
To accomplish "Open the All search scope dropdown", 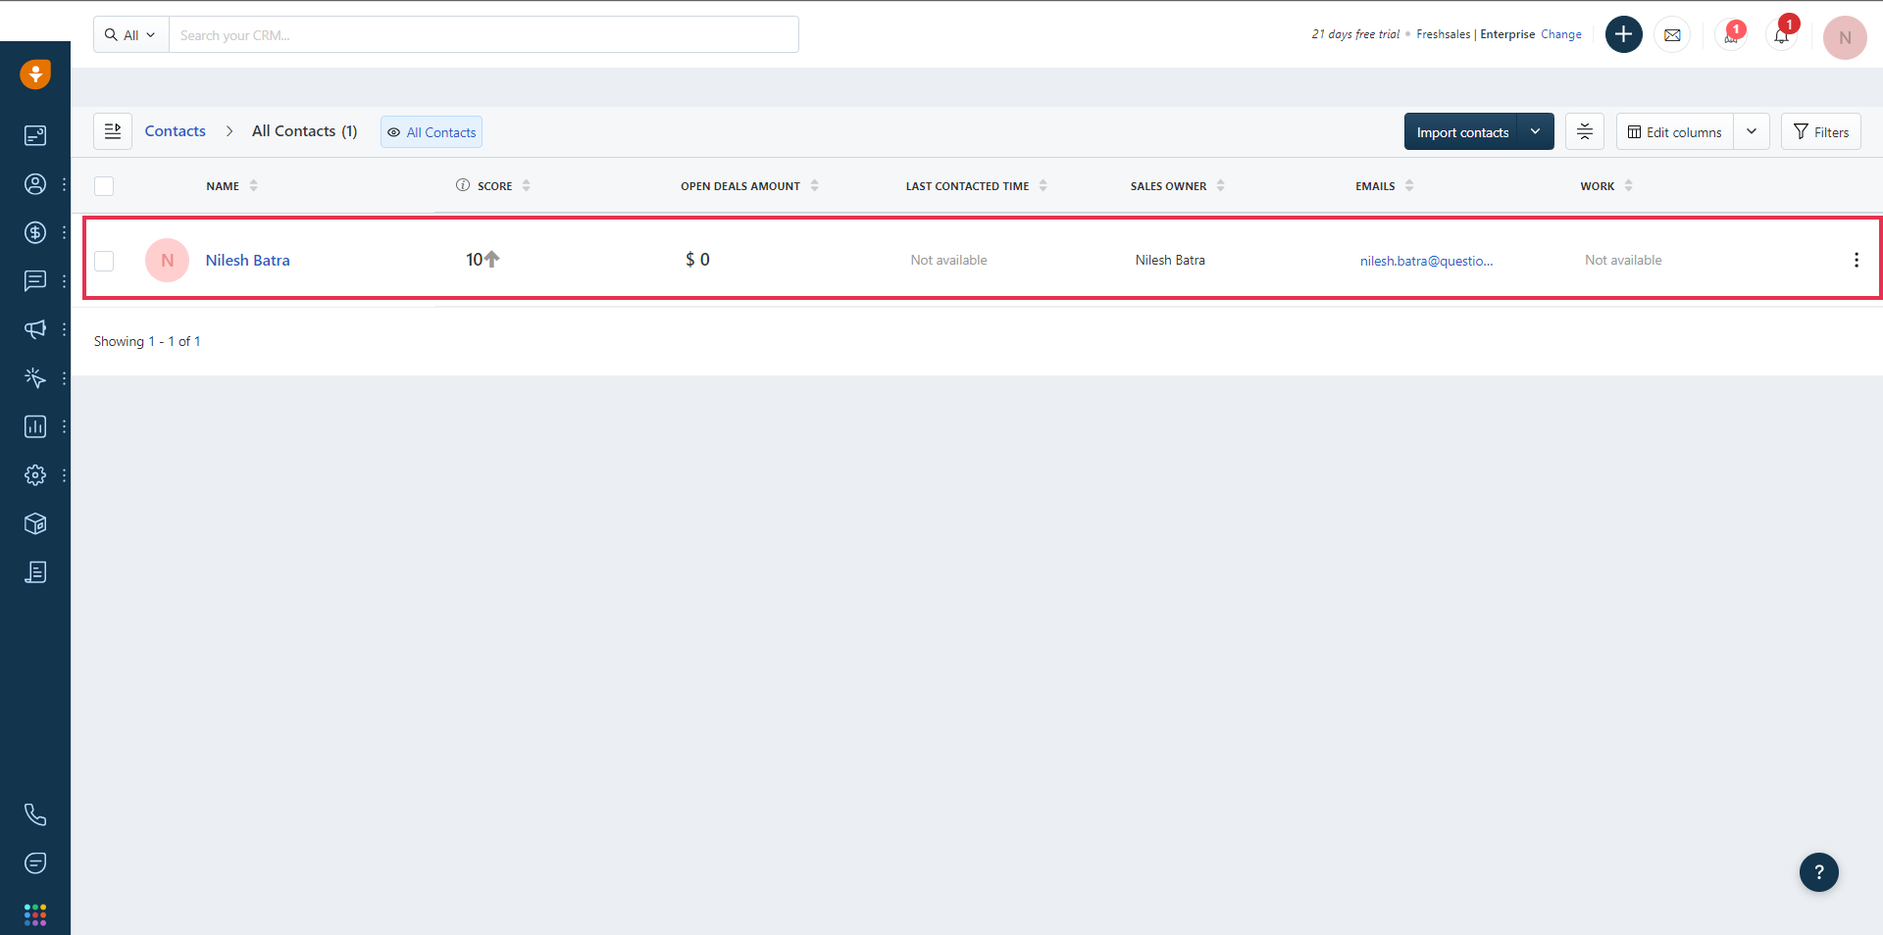I will click(x=131, y=35).
